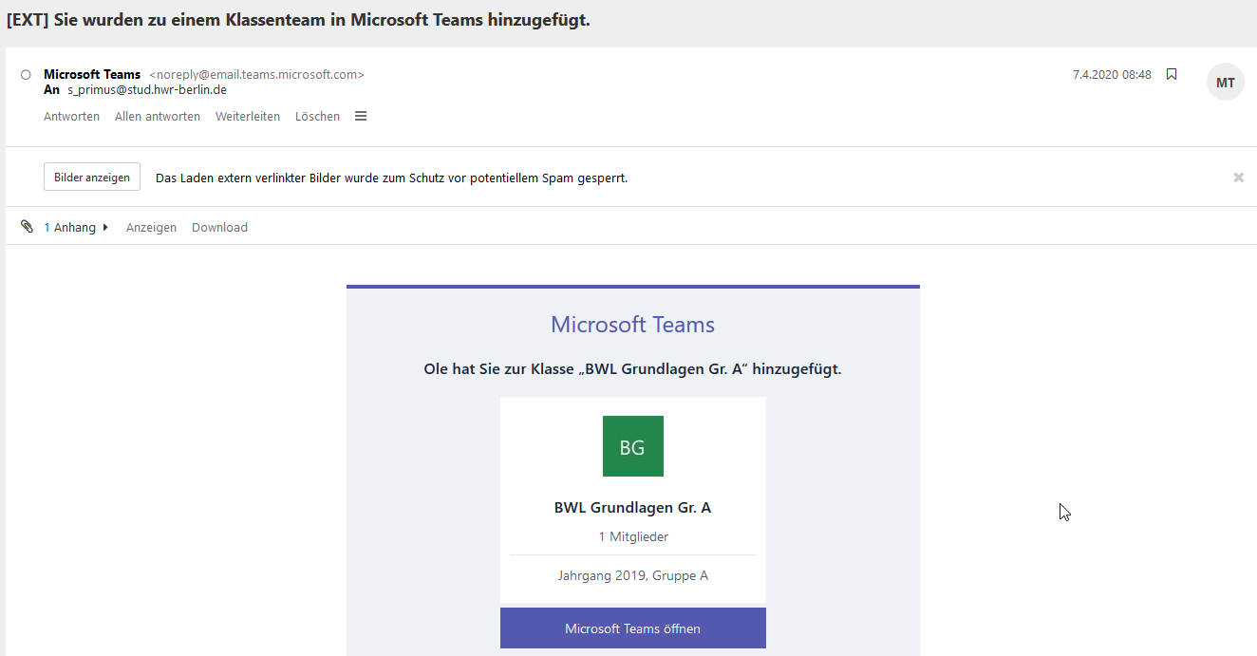Download the attachment

click(219, 228)
